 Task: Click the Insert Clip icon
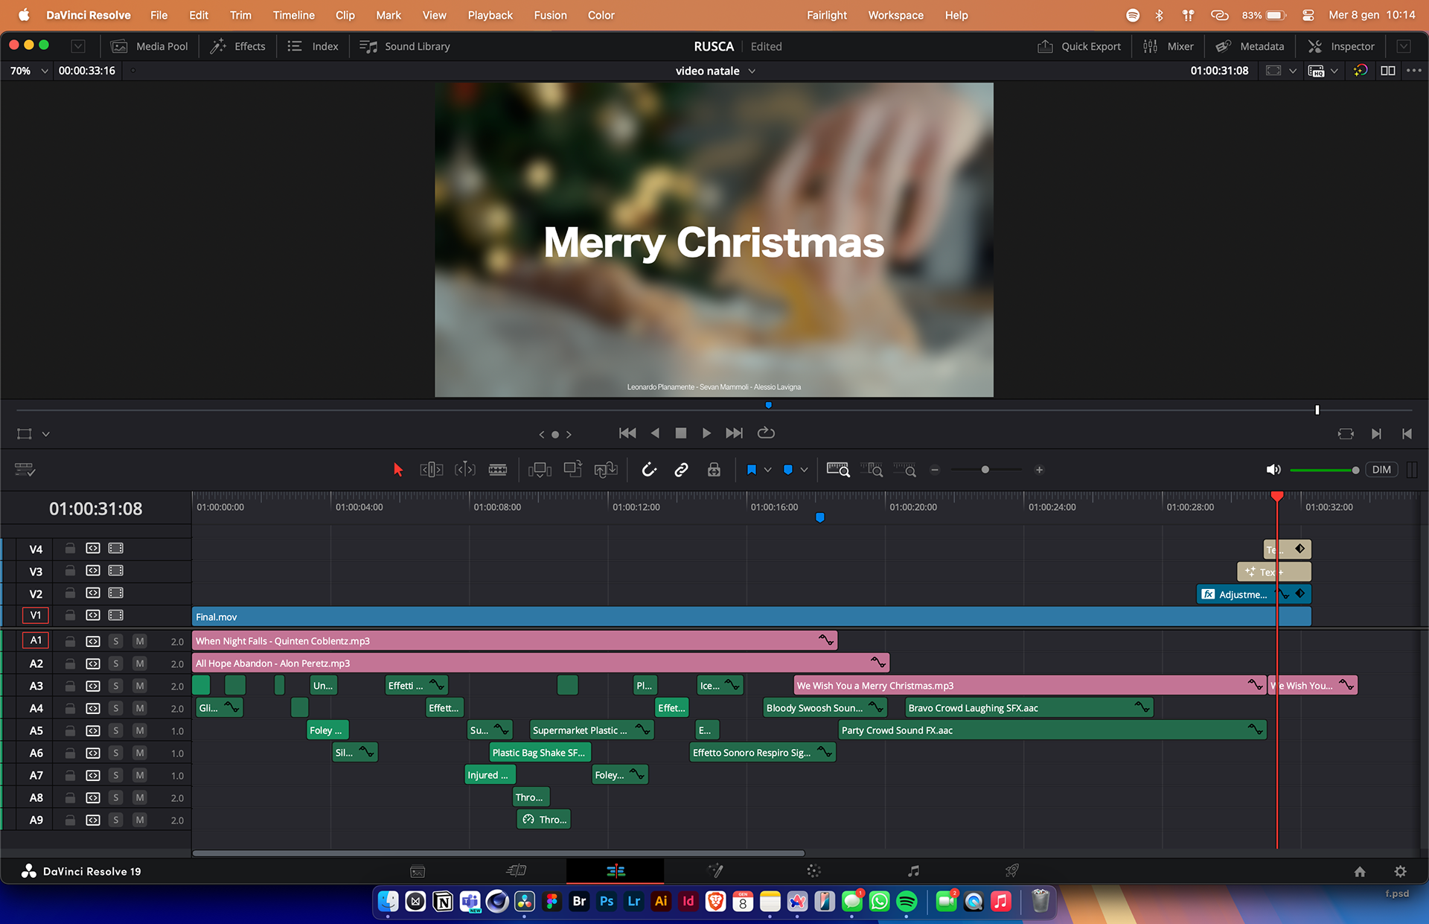coord(540,470)
